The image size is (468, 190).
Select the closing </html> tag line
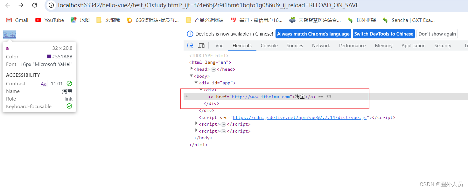tap(198, 145)
